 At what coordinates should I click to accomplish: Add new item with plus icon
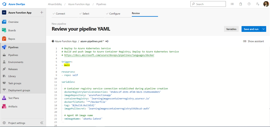pos(41,13)
